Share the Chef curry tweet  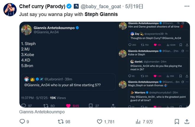point(187,121)
